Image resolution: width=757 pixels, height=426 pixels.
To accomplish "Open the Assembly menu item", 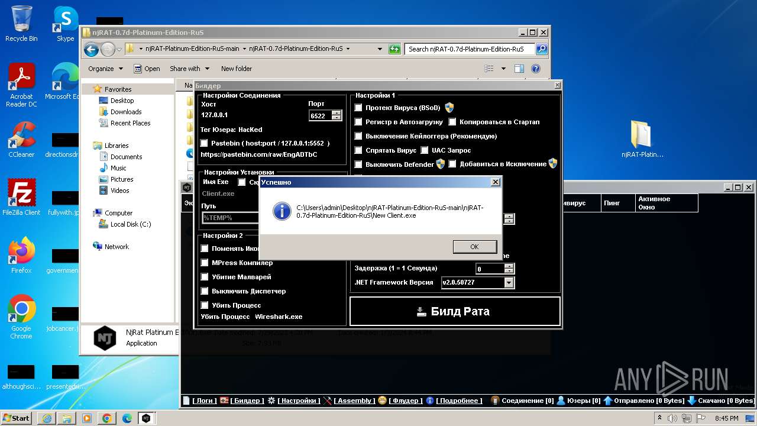I will click(354, 401).
